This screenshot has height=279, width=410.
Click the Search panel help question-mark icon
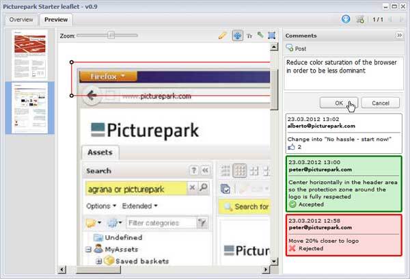tap(193, 171)
